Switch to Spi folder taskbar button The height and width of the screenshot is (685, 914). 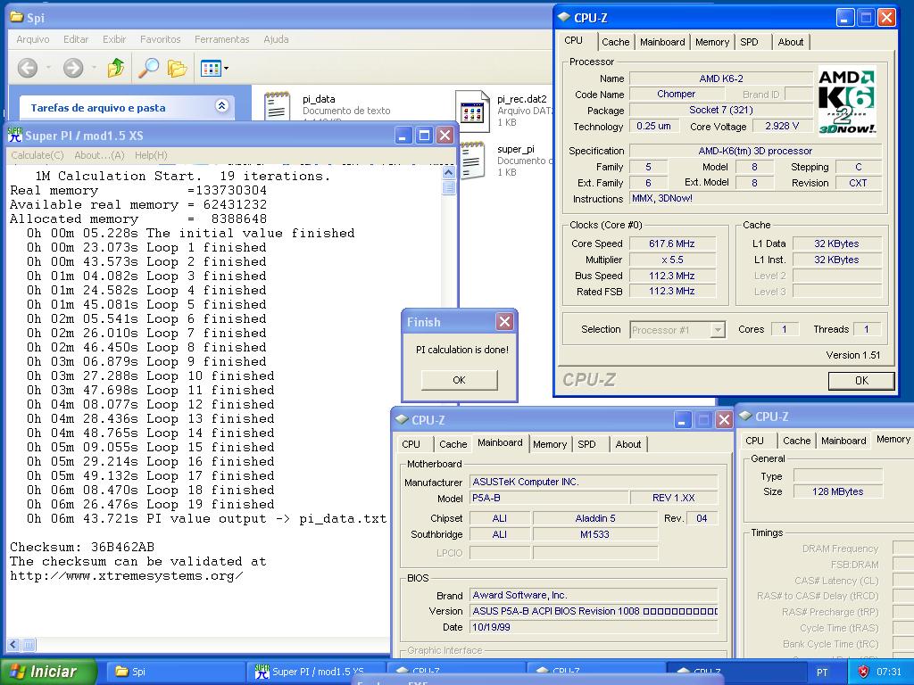176,672
